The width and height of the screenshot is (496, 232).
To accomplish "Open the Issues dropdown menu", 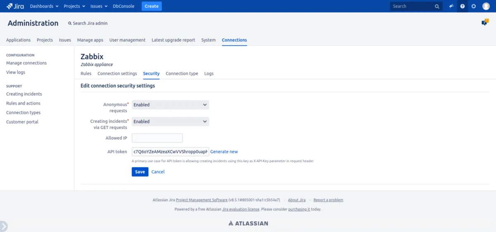I will pos(99,6).
